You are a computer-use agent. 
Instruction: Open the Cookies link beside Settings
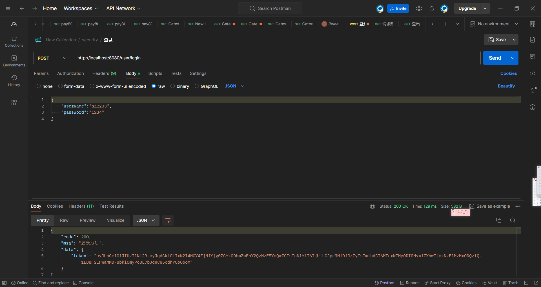click(509, 73)
